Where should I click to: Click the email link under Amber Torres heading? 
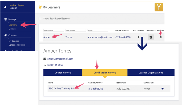[60, 59]
